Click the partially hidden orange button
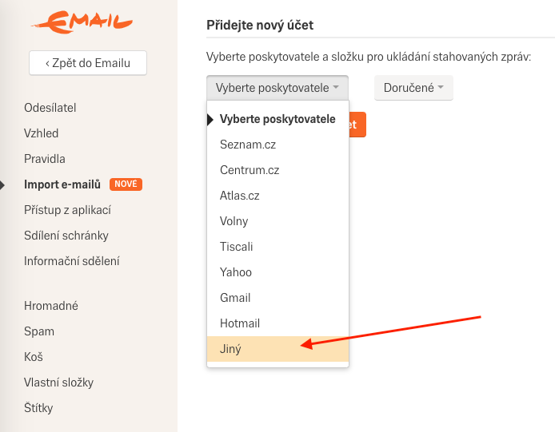This screenshot has width=555, height=432. pyautogui.click(x=357, y=125)
